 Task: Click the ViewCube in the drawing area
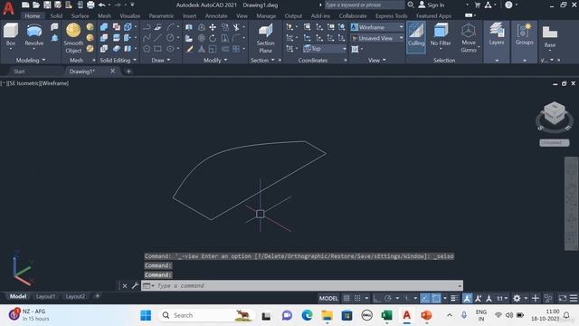point(555,112)
